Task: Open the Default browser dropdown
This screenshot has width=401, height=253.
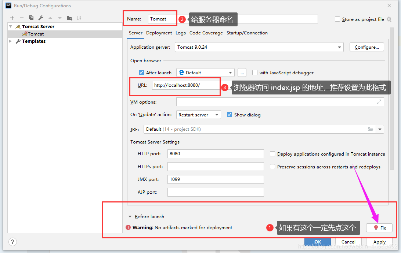Action: tap(205, 72)
